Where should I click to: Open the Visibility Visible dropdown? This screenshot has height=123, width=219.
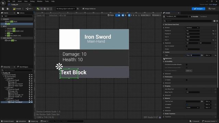(192, 108)
